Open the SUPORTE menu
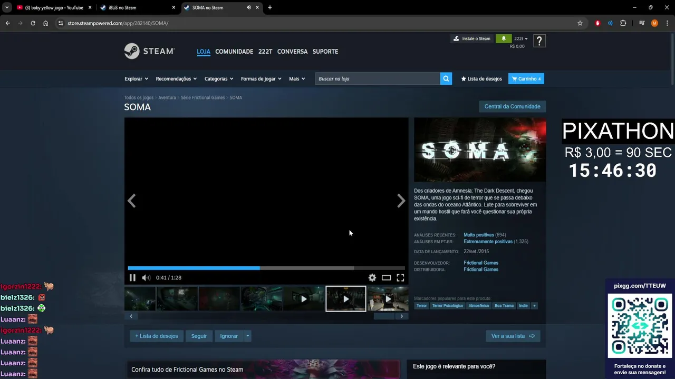The width and height of the screenshot is (675, 379). tap(325, 52)
